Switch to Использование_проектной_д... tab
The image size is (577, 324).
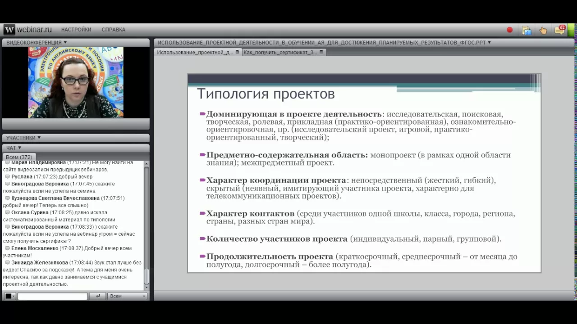pos(198,52)
